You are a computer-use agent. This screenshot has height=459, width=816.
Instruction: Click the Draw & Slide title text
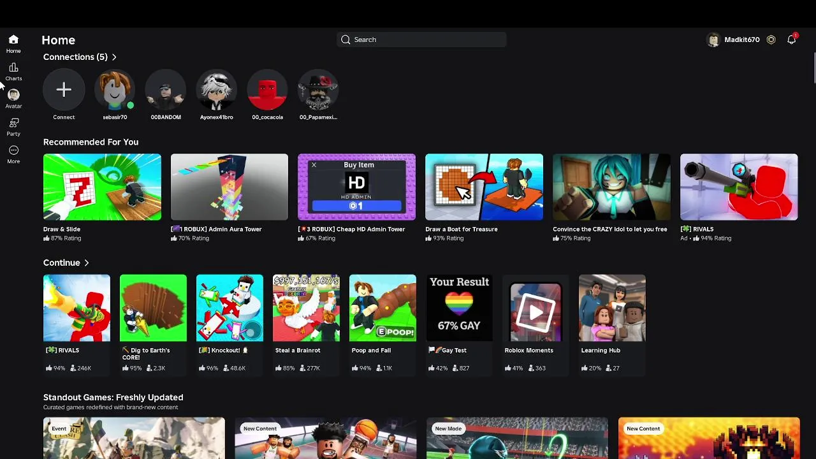coord(62,229)
